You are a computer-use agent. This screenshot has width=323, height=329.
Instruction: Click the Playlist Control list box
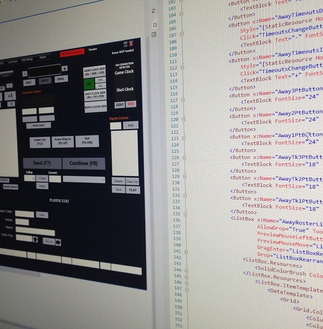pyautogui.click(x=124, y=153)
